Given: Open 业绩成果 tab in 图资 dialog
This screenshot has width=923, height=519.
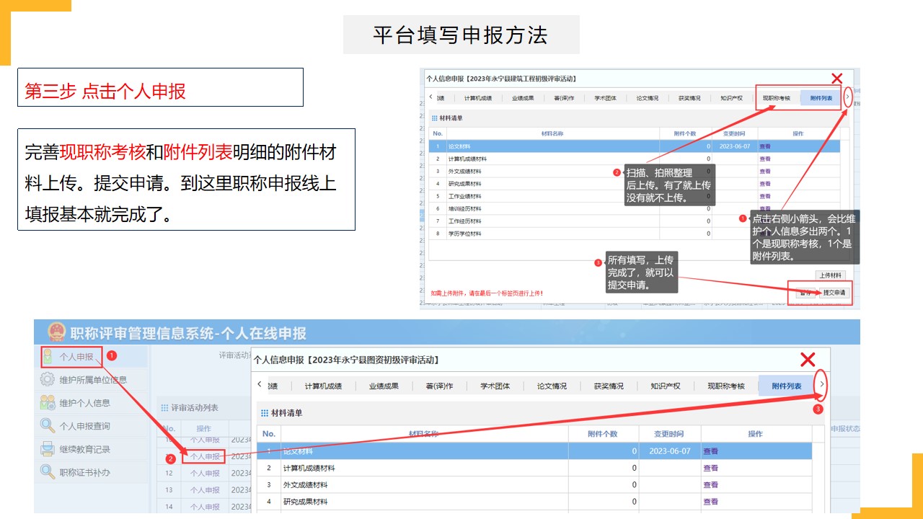Looking at the screenshot, I should (384, 386).
